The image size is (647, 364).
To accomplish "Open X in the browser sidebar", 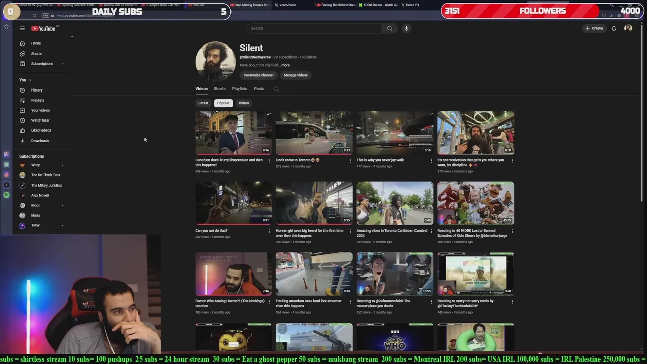I will (6, 185).
